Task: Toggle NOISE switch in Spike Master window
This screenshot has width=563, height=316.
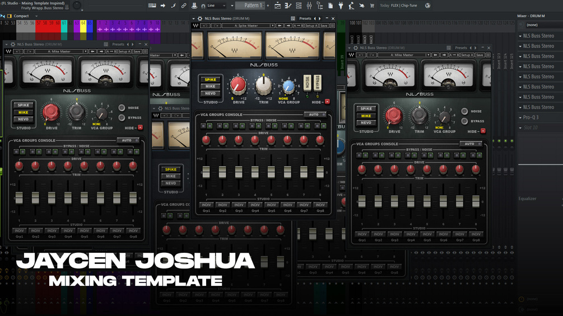Action: point(307,83)
